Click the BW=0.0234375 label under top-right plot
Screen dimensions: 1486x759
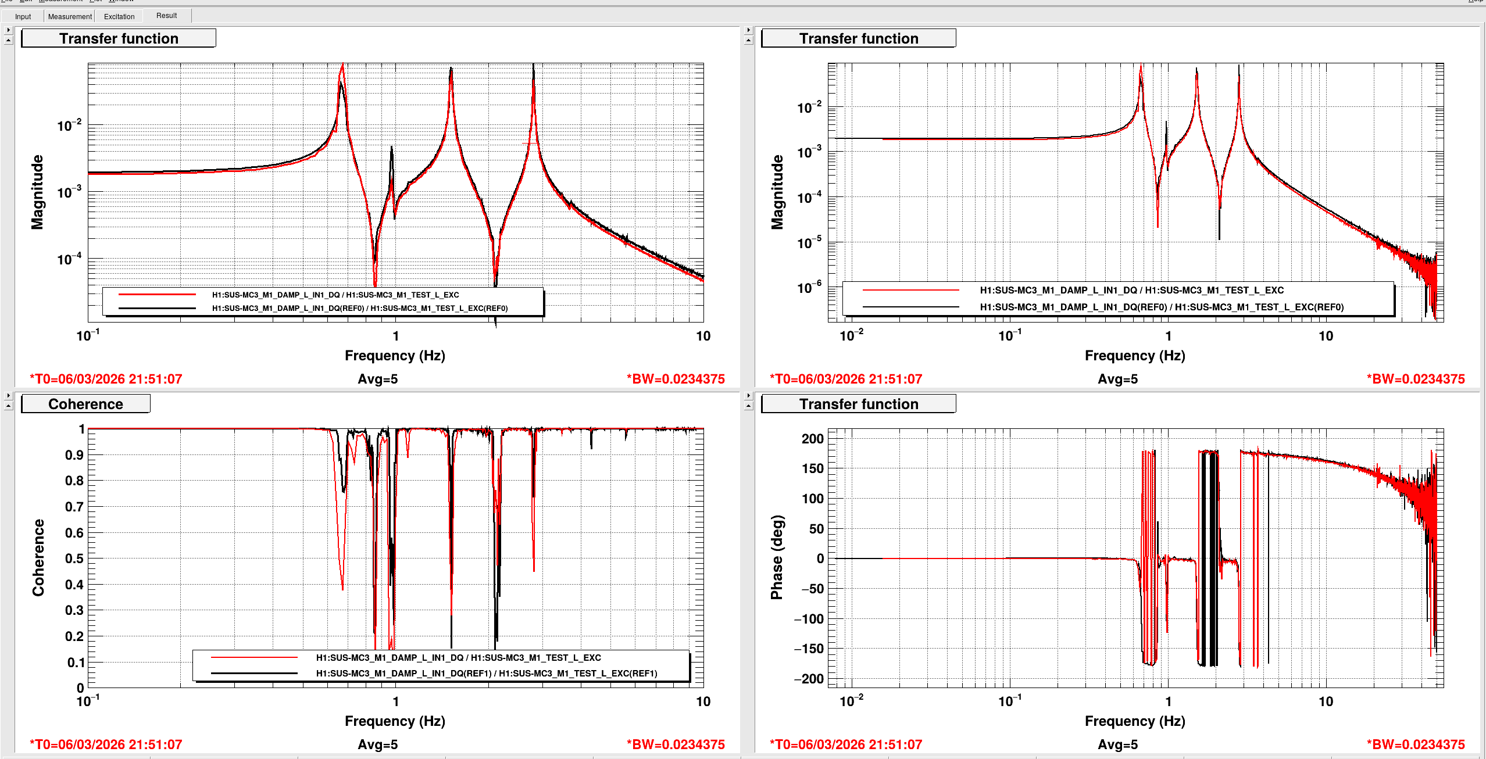tap(1415, 379)
